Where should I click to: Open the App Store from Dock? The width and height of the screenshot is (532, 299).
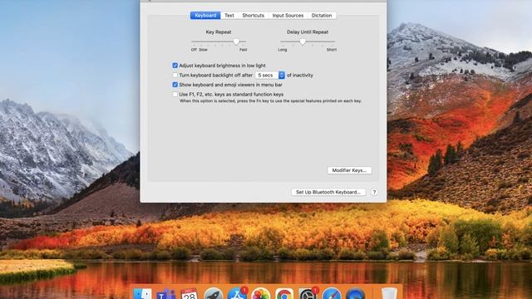[x=237, y=294]
